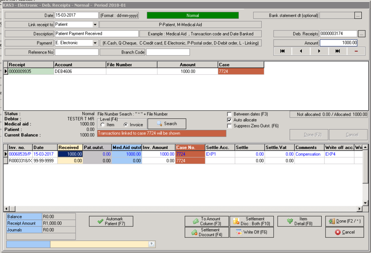This screenshot has width=371, height=253.
Task: Click the Case No. column header
Action: 190,148
